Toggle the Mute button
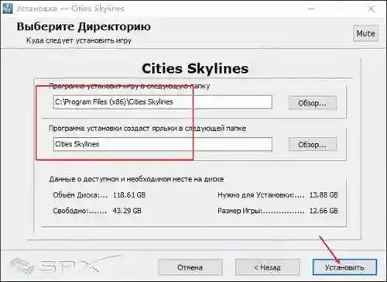 click(365, 33)
